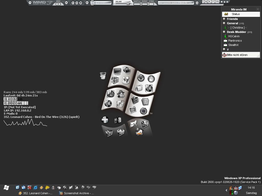This screenshot has width=262, height=196.
Task: Play the track in MMD3 player
Action: click(x=73, y=3)
